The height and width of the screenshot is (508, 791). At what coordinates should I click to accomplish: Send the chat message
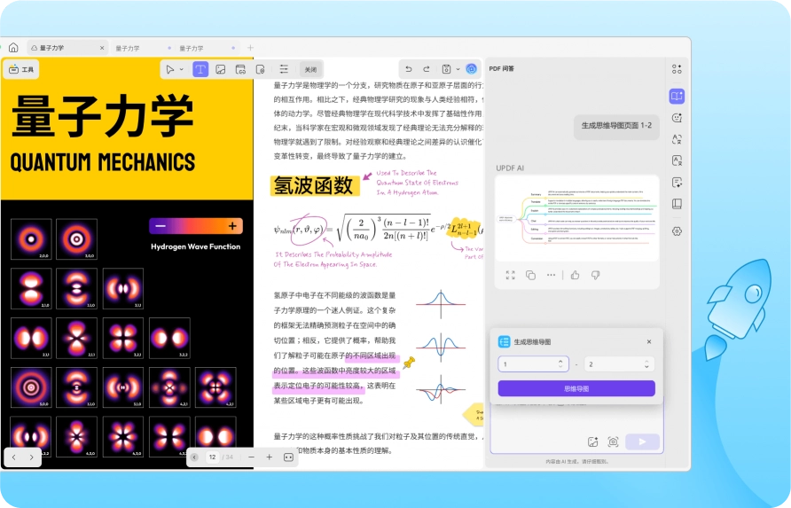642,442
